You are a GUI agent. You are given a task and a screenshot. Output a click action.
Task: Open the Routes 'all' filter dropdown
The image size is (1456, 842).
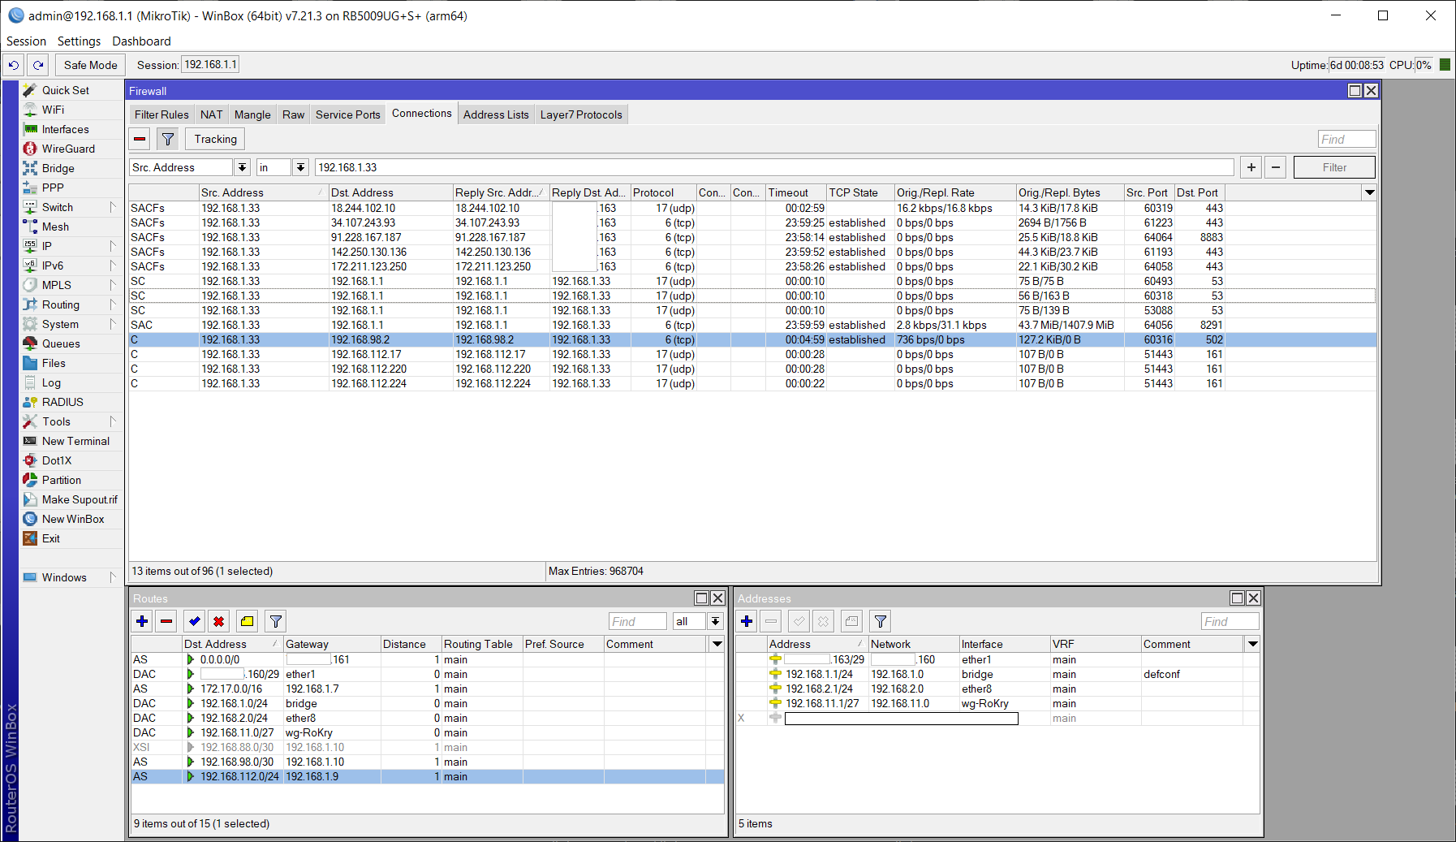715,621
